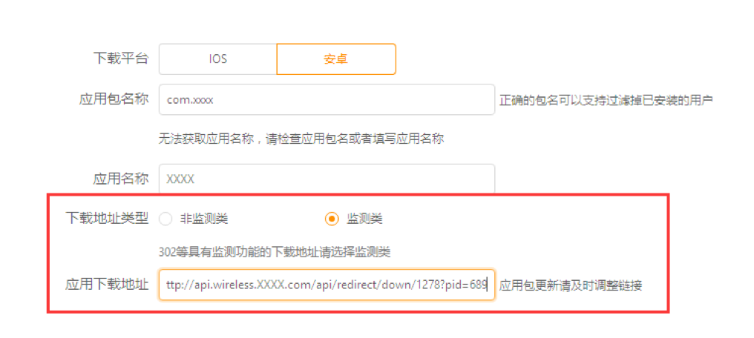Click the 应用名称 field label
Screen dimensions: 754x338
pyautogui.click(x=120, y=179)
